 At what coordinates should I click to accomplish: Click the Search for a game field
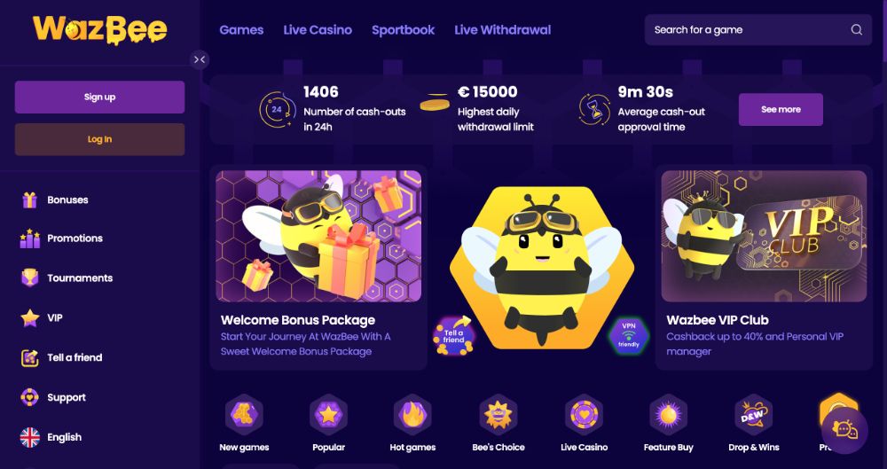point(758,30)
